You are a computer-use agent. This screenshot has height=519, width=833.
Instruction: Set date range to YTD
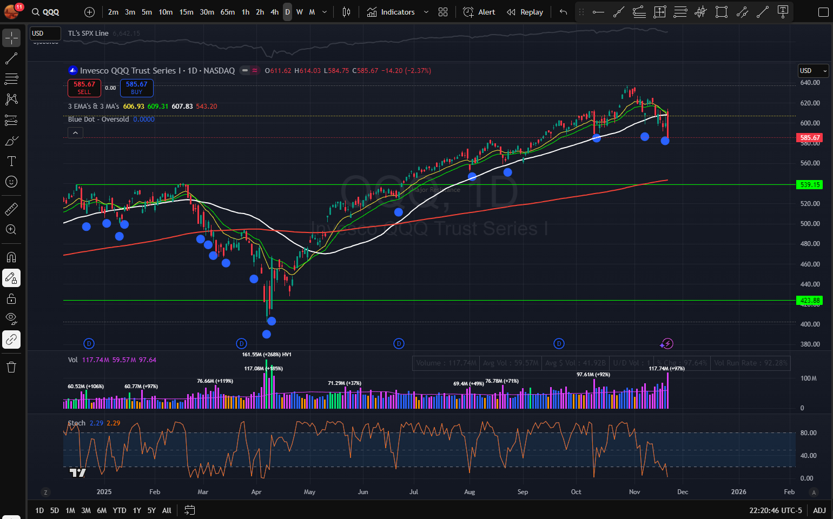coord(120,510)
